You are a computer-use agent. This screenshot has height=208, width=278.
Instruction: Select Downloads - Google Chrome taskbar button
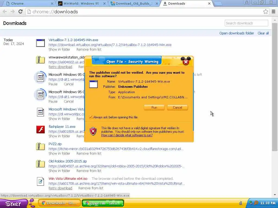[x=59, y=203]
